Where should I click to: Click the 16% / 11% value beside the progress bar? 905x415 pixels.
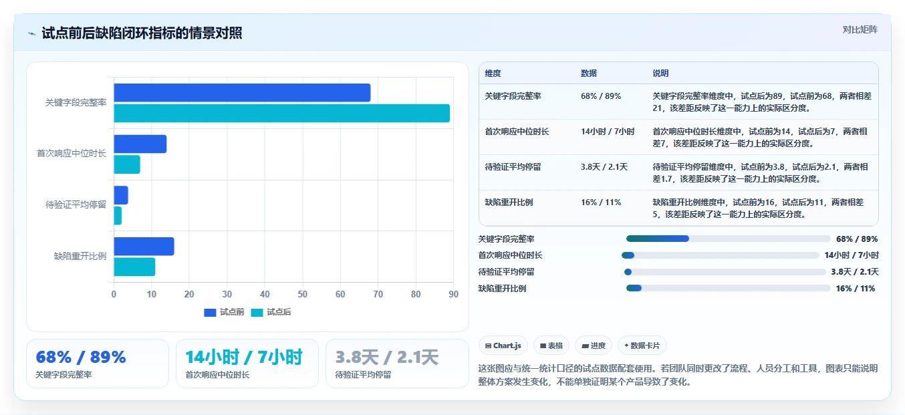point(856,289)
